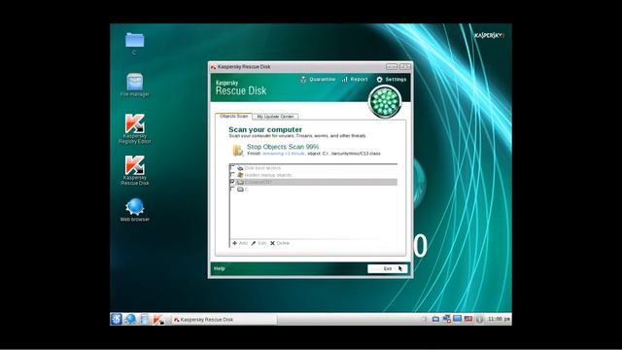Minimize the Kaspersky Rescue Disk window

pyautogui.click(x=392, y=67)
